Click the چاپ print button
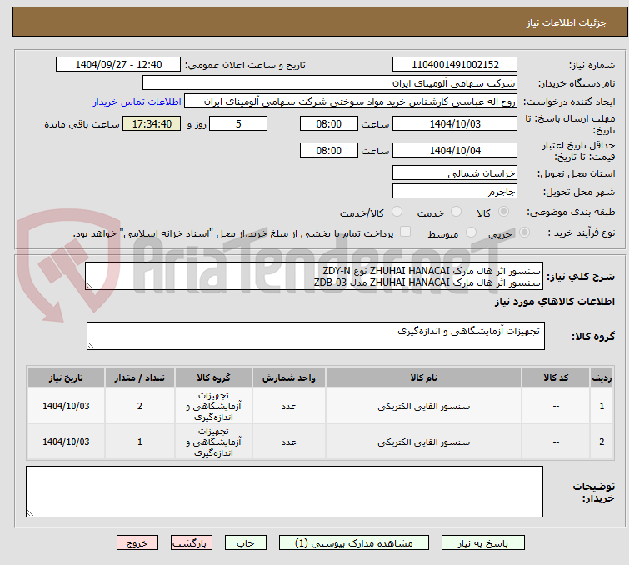This screenshot has width=629, height=565. coord(246,543)
